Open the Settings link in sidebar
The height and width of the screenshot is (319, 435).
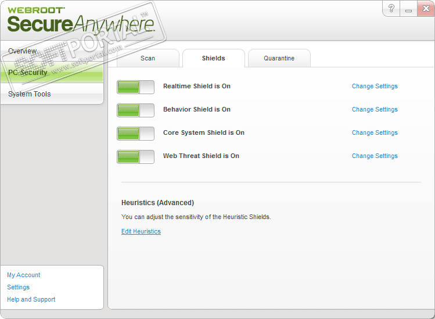tap(19, 287)
